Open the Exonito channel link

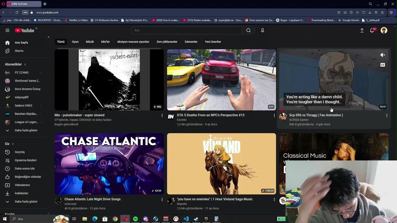point(181,120)
